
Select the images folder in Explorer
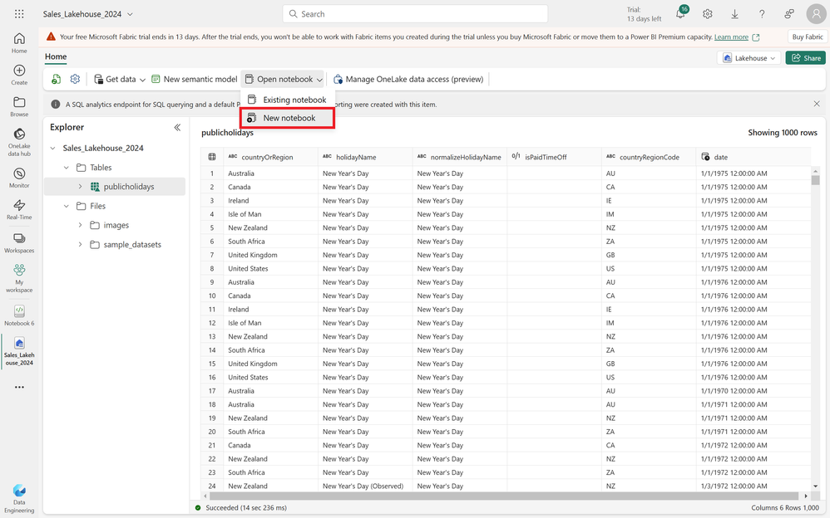tap(115, 225)
